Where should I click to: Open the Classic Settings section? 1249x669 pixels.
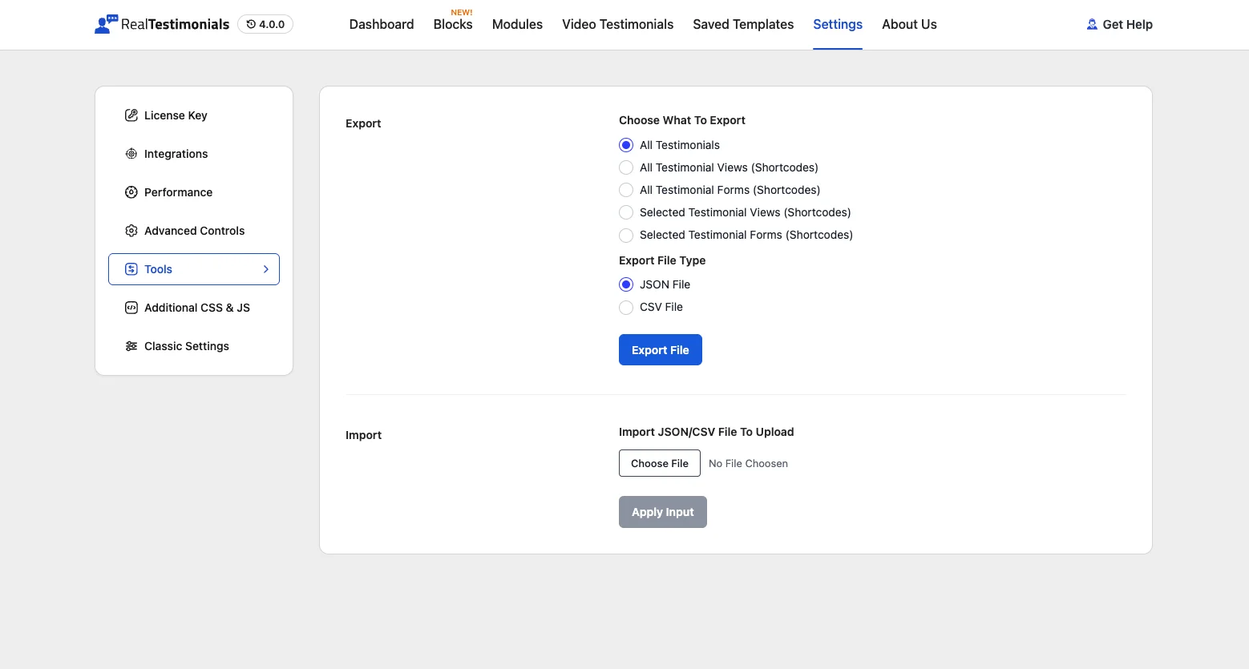coord(194,346)
